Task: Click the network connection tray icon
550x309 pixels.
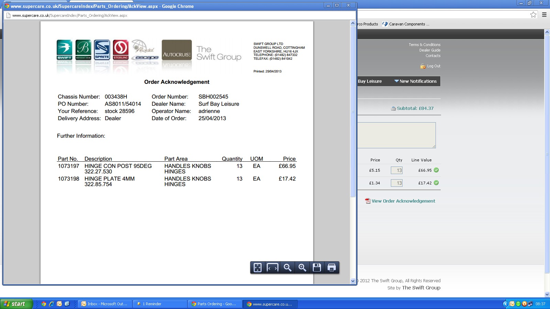Action: pyautogui.click(x=530, y=304)
